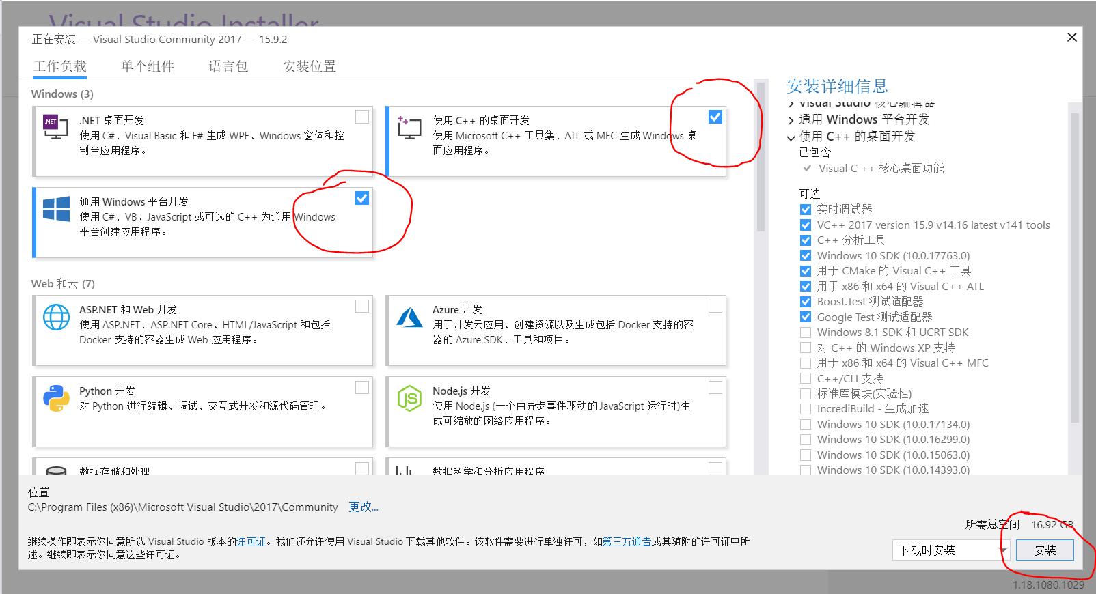Click the 安装 button

tap(1045, 550)
